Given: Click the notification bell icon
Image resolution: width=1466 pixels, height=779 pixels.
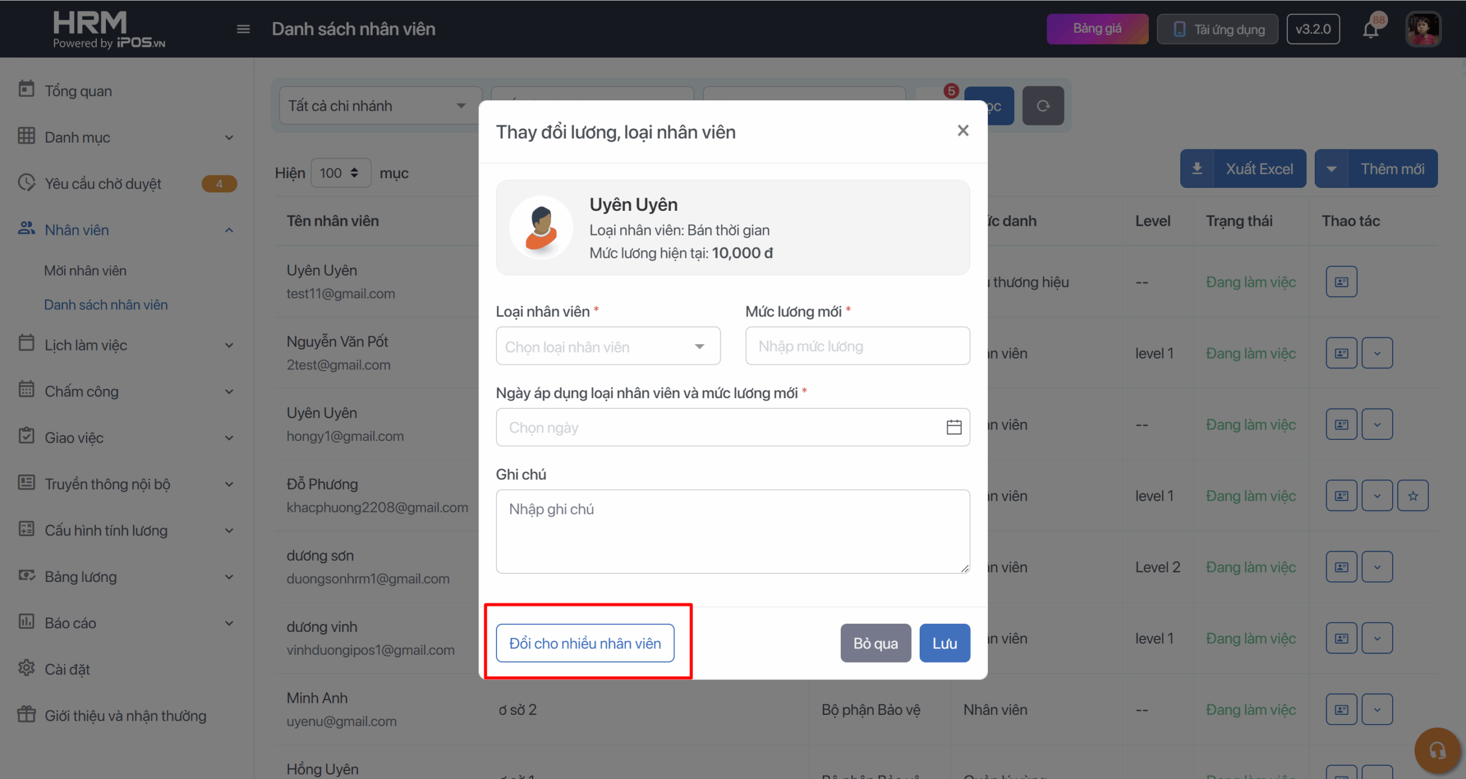Looking at the screenshot, I should pyautogui.click(x=1370, y=29).
